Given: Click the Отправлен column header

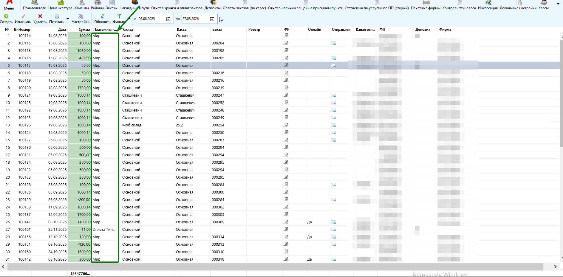Looking at the screenshot, I should point(342,30).
